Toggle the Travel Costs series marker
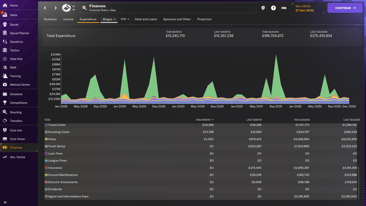The width and height of the screenshot is (366, 206). tap(46, 125)
